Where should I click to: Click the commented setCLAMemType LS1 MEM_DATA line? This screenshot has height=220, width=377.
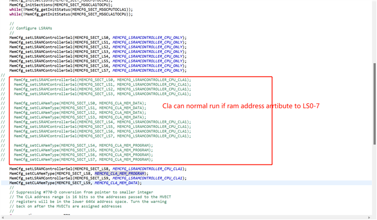click(x=80, y=108)
